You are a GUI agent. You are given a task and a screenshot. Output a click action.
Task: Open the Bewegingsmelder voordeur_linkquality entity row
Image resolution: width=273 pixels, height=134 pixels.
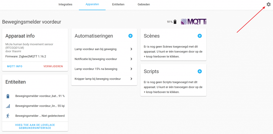pos(36,106)
